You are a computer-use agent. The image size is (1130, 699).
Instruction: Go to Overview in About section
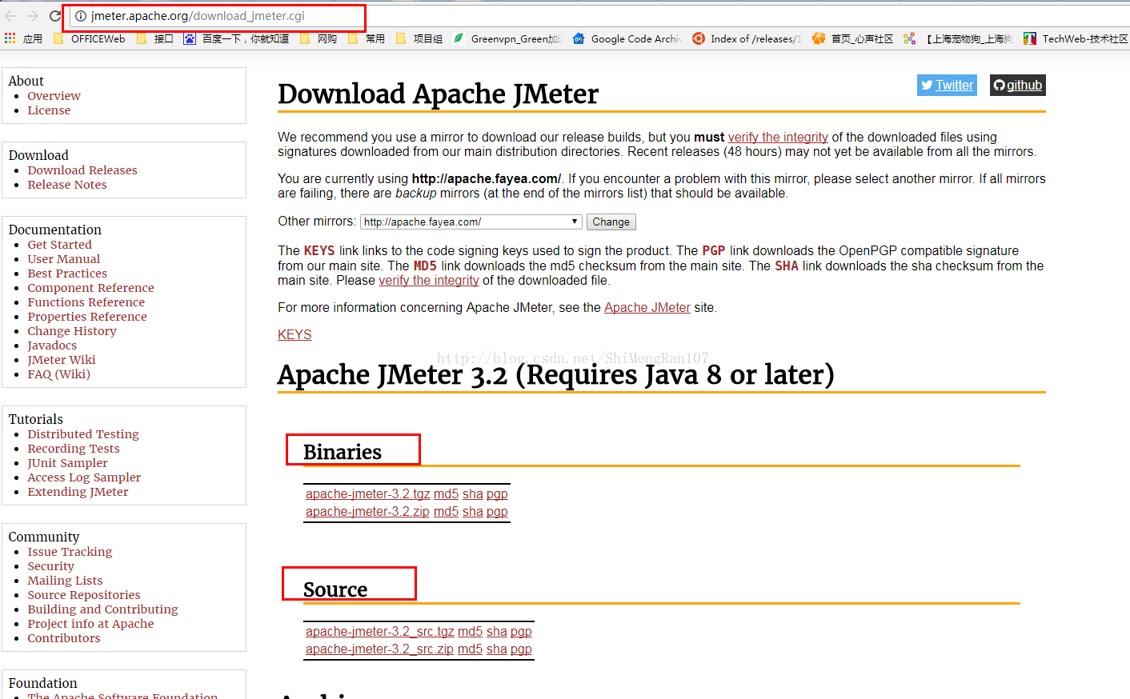(54, 96)
